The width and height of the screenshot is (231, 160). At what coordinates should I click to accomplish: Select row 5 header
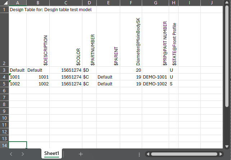[x=4, y=84]
